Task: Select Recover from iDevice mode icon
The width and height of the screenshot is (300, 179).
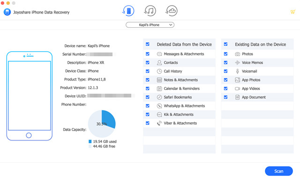Action: pos(128,11)
